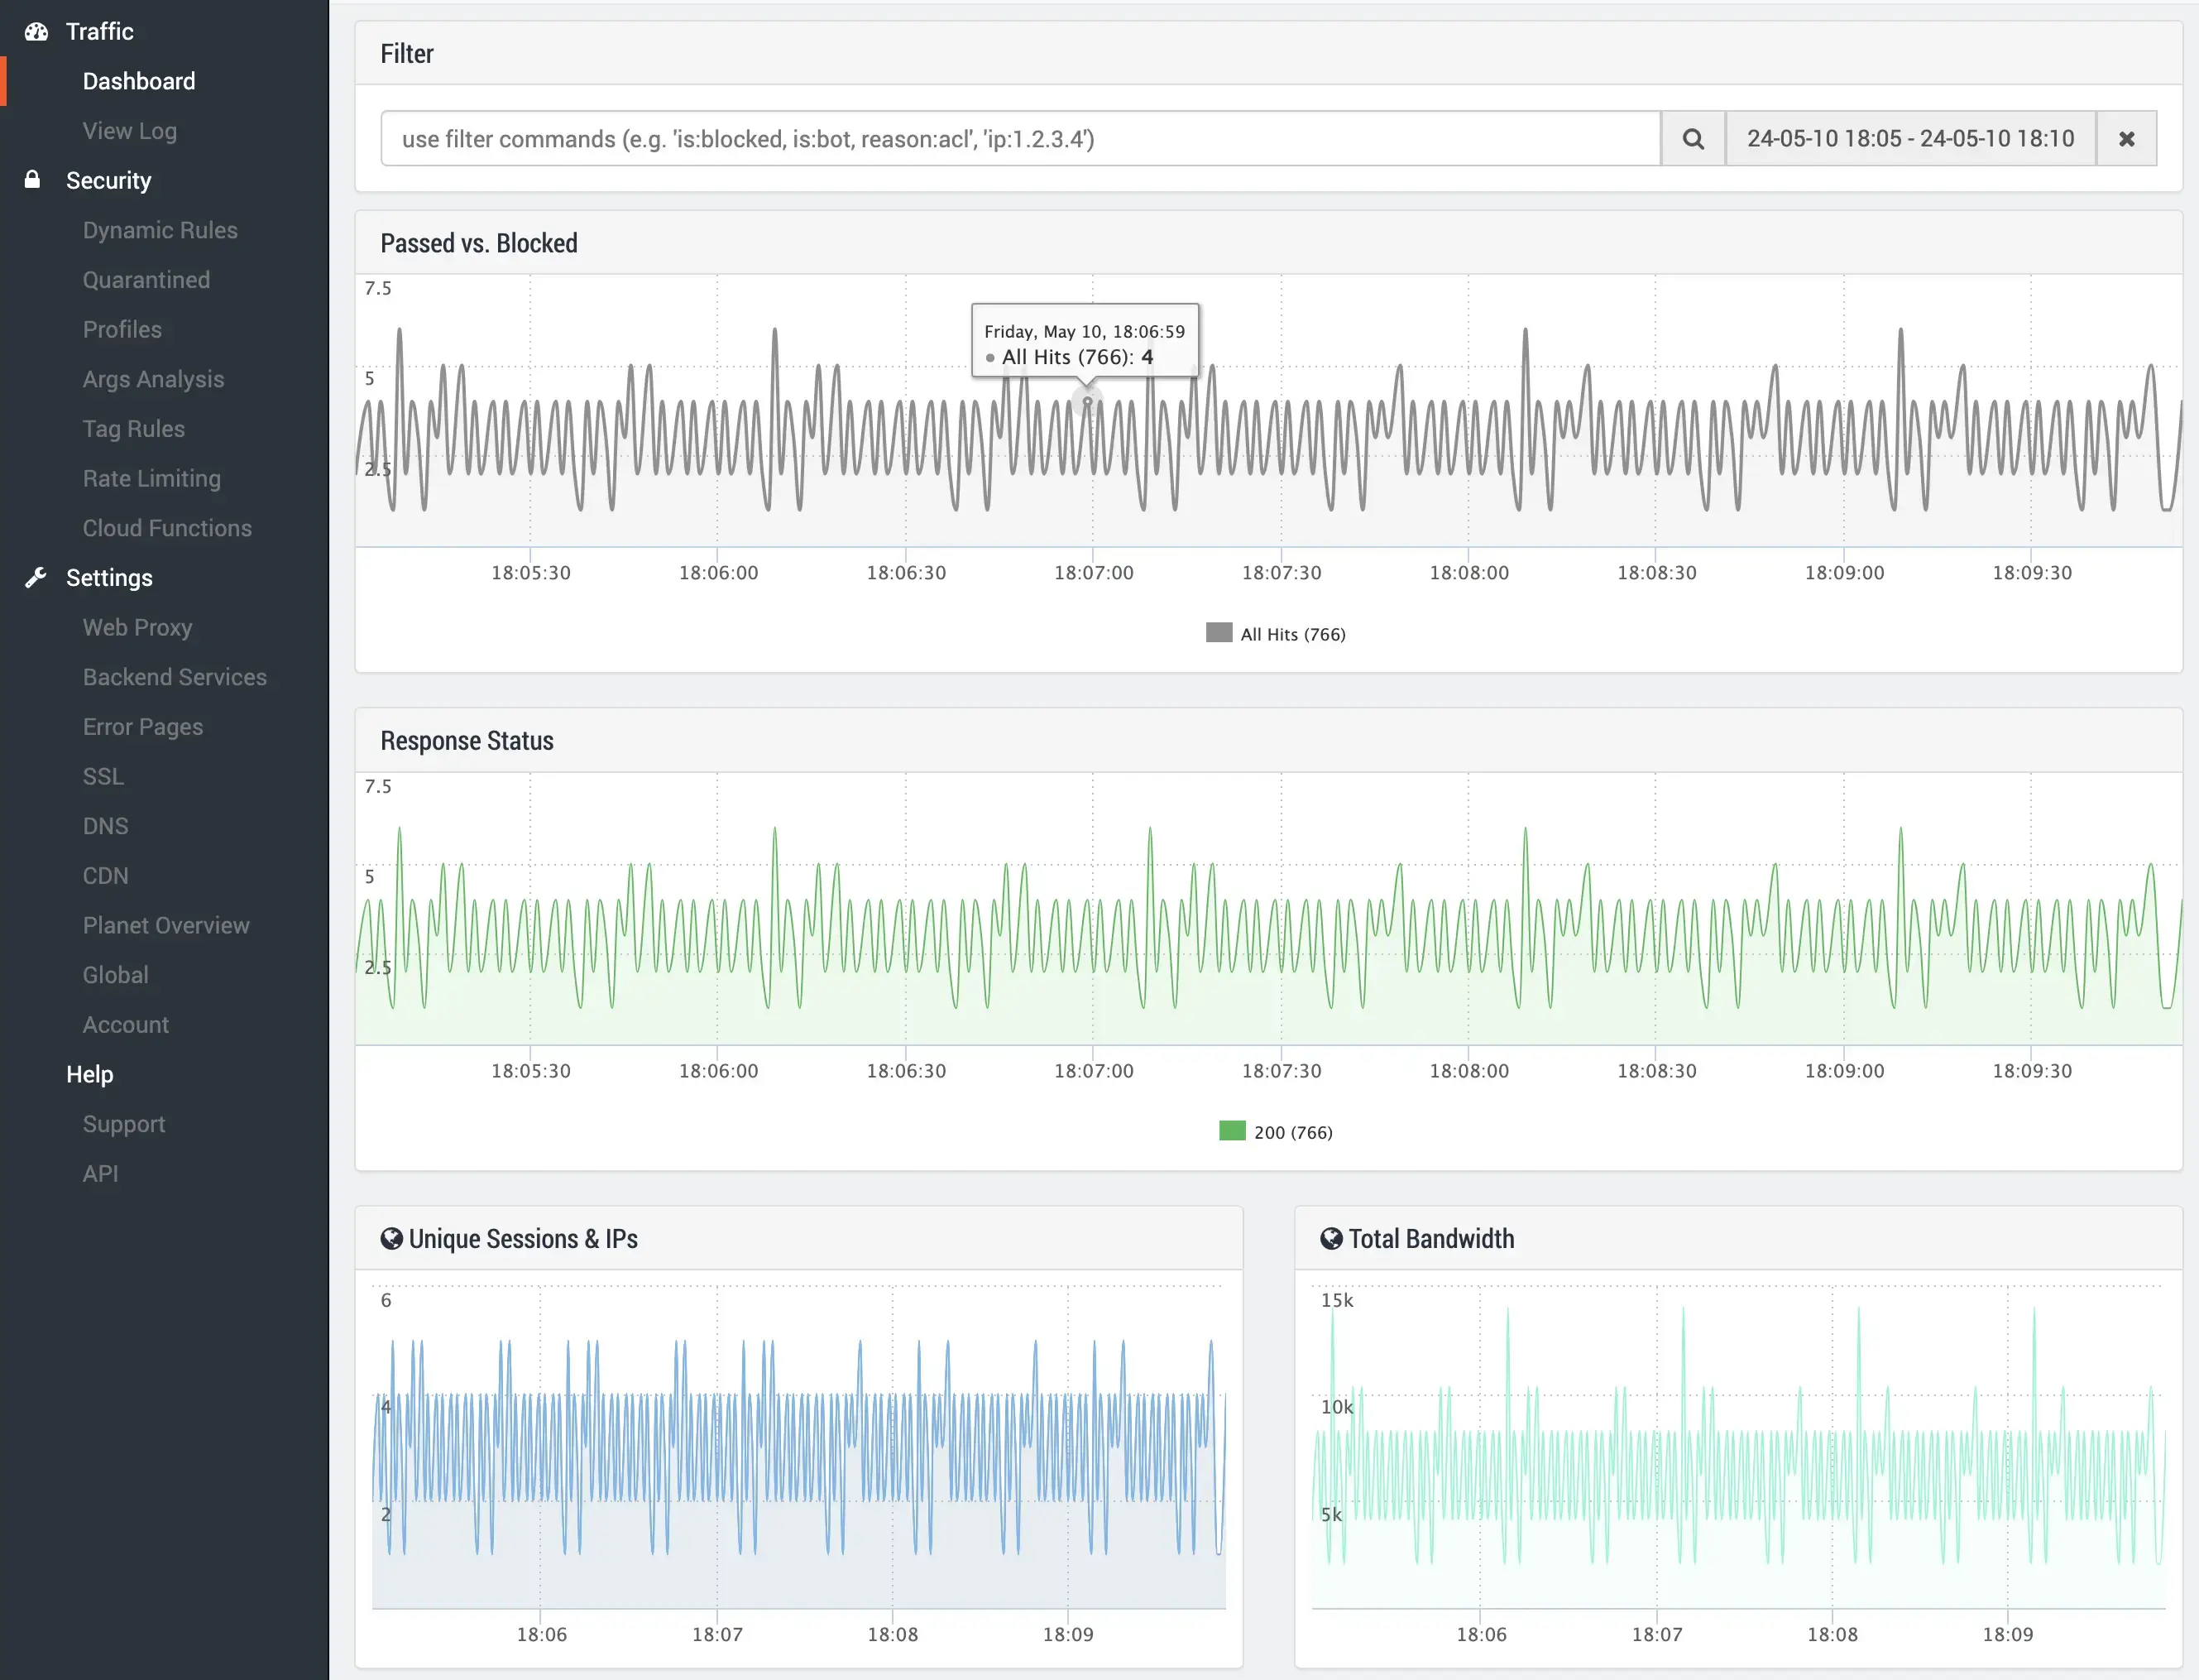The height and width of the screenshot is (1680, 2199).
Task: Select Global settings
Action: pos(116,975)
